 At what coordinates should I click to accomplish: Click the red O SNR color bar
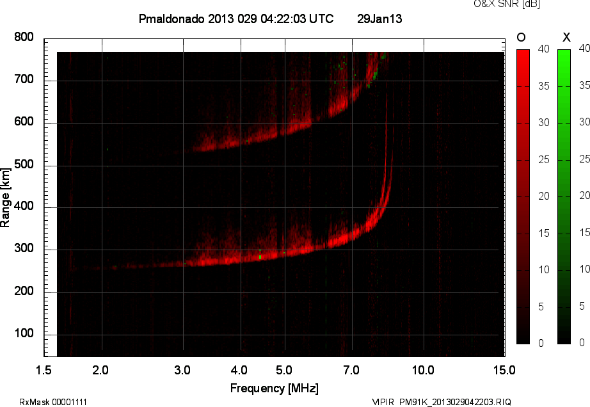tap(523, 196)
